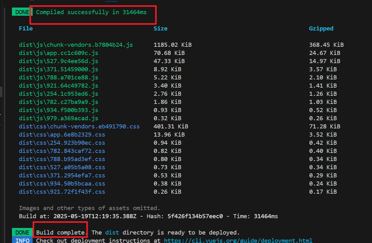Click the dist directory name in deploy message
The image size is (372, 243).
pos(112,232)
